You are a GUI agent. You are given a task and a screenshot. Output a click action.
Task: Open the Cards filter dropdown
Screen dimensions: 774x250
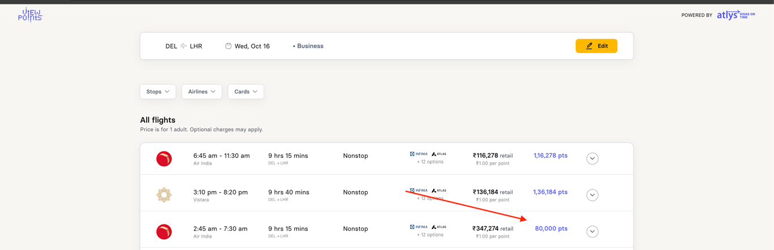pos(245,92)
